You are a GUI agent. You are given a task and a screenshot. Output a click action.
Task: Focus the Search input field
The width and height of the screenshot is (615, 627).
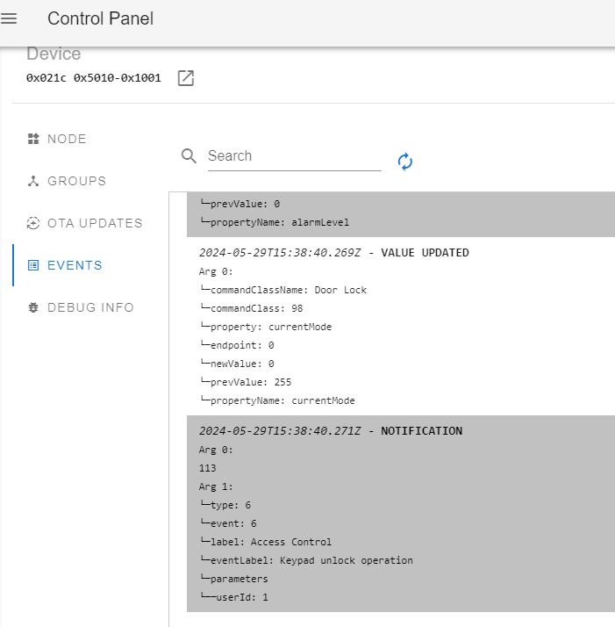pyautogui.click(x=295, y=156)
